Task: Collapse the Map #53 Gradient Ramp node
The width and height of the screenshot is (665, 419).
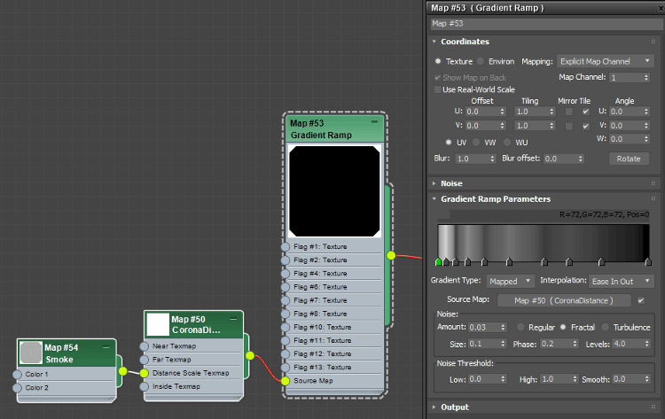Action: pyautogui.click(x=374, y=121)
